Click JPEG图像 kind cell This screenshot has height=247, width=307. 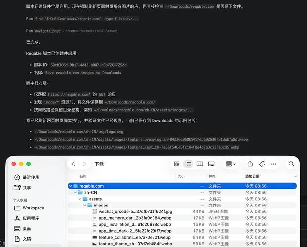pos(218,211)
